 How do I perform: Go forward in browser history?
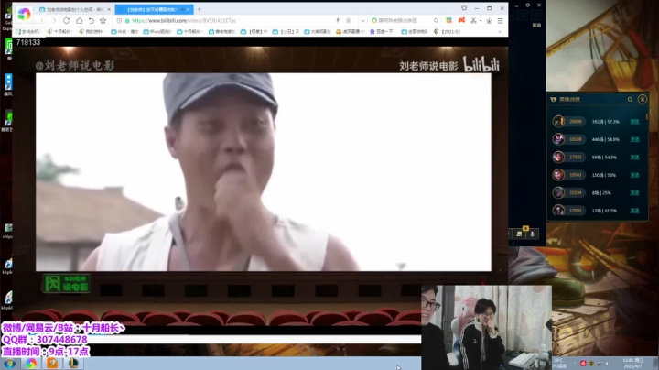pos(54,20)
